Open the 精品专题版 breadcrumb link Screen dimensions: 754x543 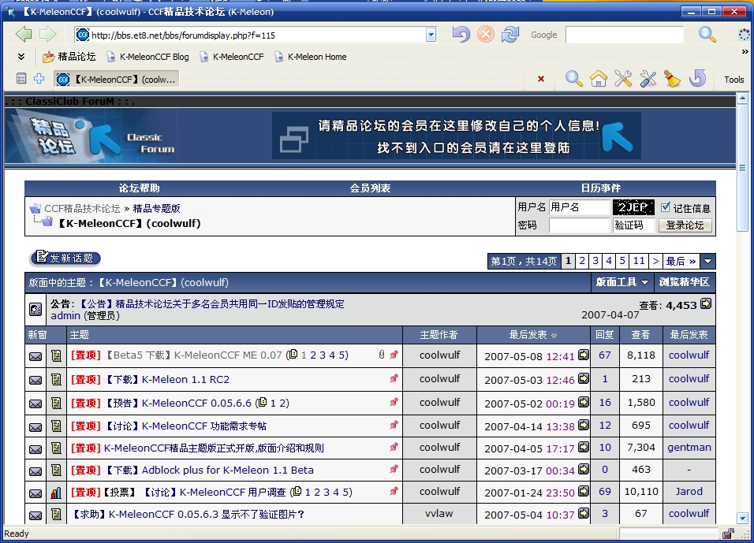156,209
